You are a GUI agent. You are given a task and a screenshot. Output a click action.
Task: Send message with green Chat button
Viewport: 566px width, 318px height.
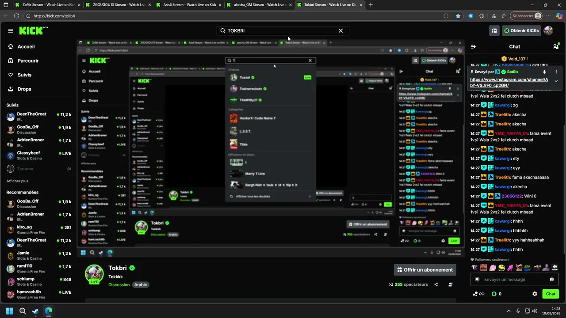click(x=551, y=294)
